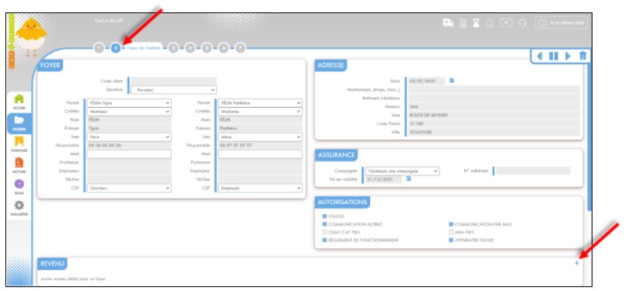Go to step 3 in the wizard
This screenshot has width=636, height=291.
pyautogui.click(x=173, y=48)
